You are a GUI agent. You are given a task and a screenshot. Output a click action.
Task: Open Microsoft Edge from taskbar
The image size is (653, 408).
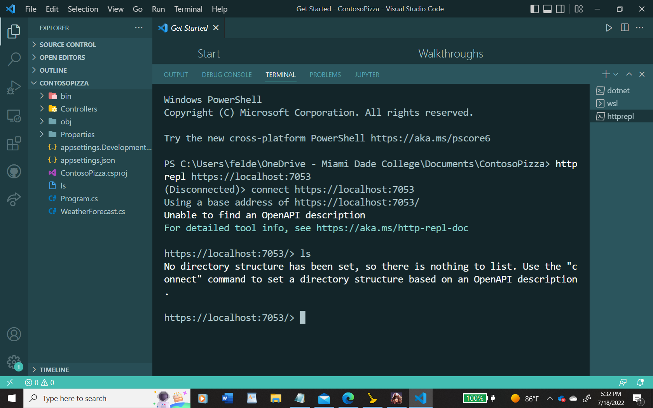click(x=348, y=398)
